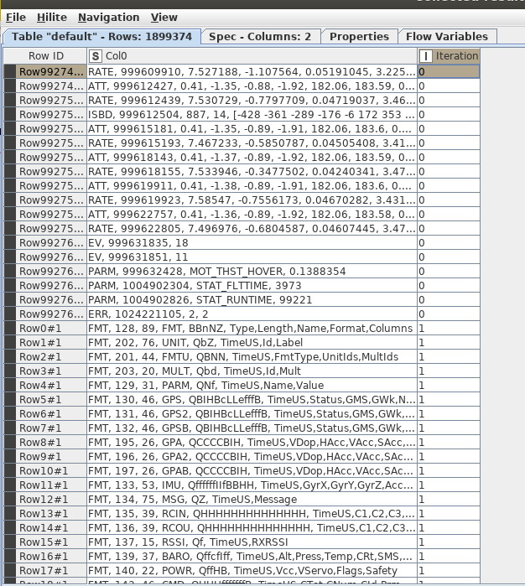Screen dimensions: 525x586
Task: Select the Row14#1 row ID cell
Action: coord(51,527)
